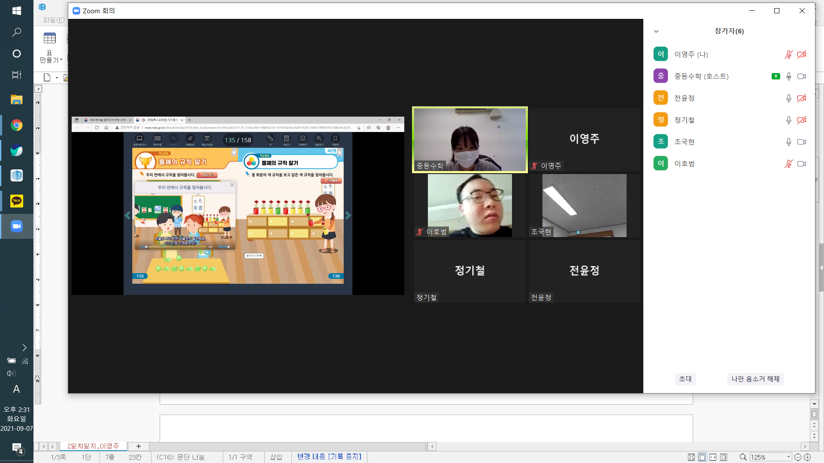This screenshot has width=824, height=463.
Task: Collapse the participants panel chevron
Action: pos(656,31)
